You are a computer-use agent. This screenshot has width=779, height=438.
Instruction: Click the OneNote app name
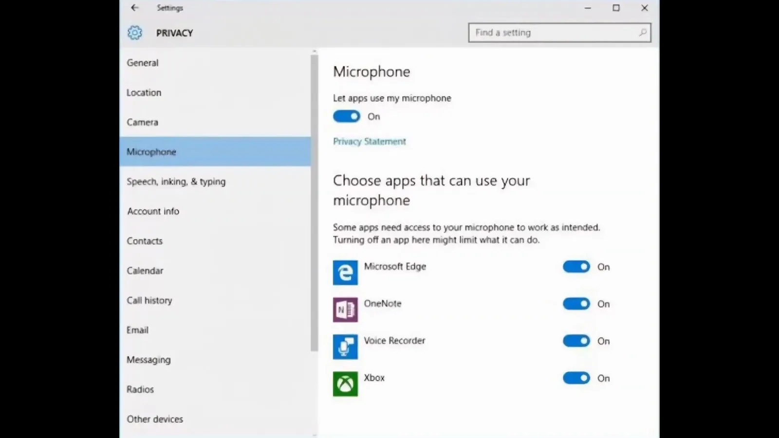[x=383, y=304]
